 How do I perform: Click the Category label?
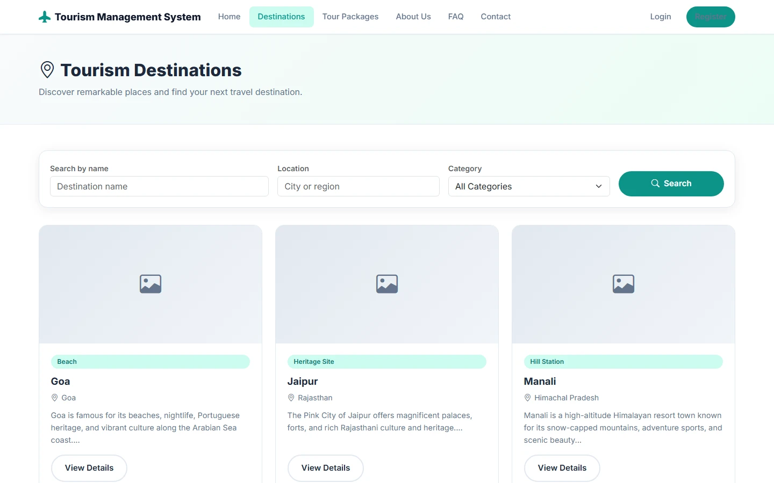click(x=465, y=169)
